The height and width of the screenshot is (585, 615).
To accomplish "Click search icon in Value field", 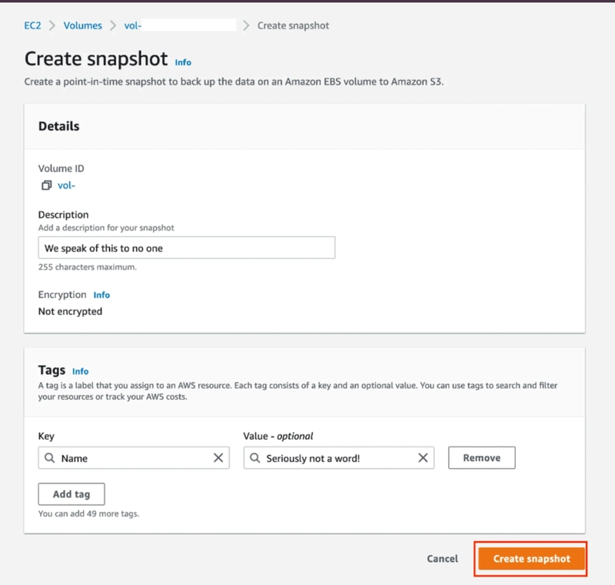I will 255,458.
